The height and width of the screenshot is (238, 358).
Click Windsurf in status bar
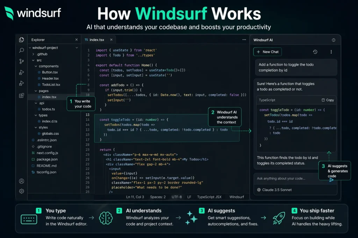pyautogui.click(x=237, y=197)
